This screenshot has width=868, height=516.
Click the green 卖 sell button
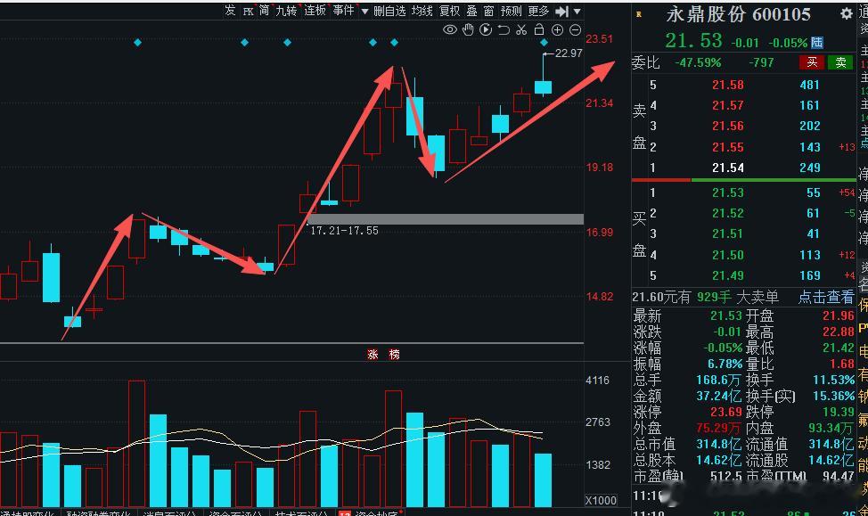pyautogui.click(x=841, y=62)
